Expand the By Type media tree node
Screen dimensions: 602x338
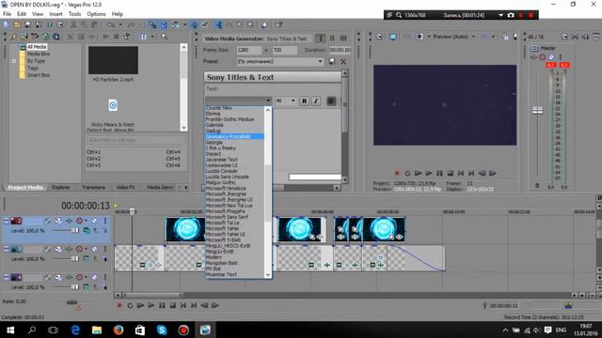pyautogui.click(x=14, y=61)
